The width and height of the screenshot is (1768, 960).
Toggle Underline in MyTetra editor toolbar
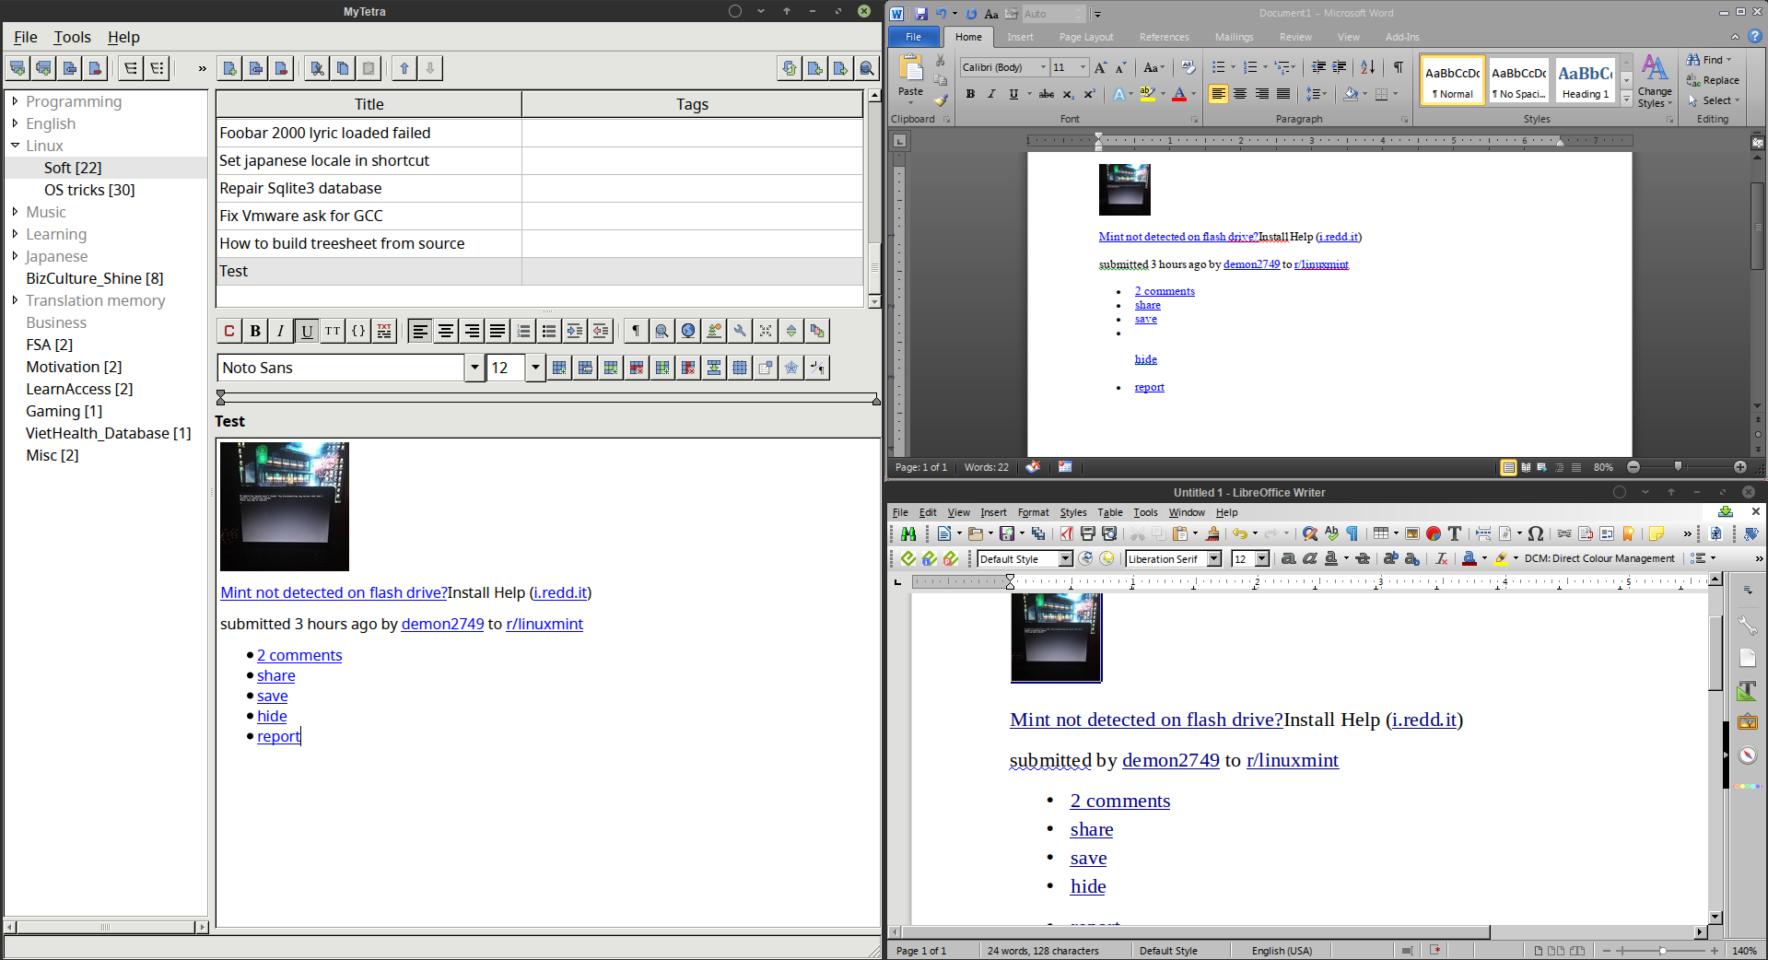tap(307, 332)
